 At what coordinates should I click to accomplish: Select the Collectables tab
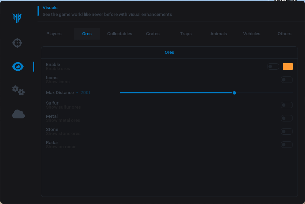click(120, 34)
